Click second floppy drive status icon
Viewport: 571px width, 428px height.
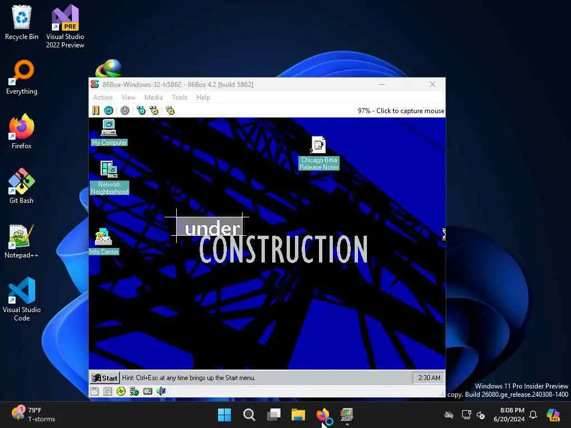[x=108, y=391]
